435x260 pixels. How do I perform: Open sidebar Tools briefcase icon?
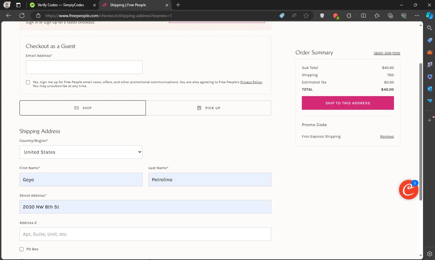point(430,52)
